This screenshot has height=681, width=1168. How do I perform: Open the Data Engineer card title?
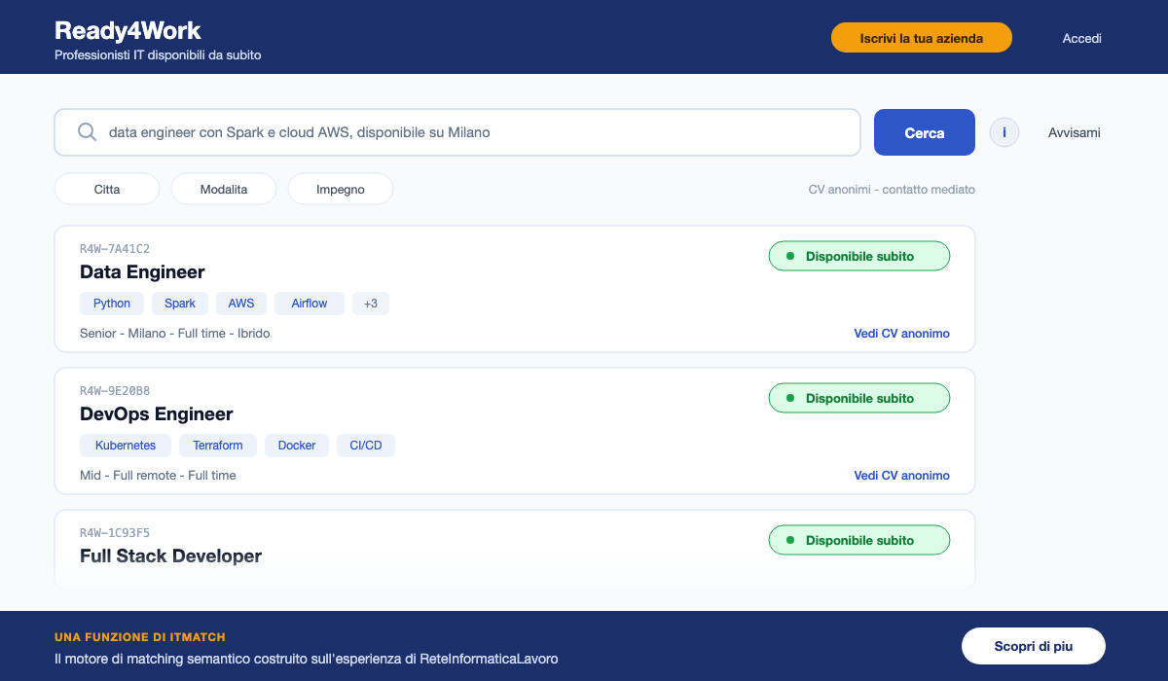click(x=142, y=271)
